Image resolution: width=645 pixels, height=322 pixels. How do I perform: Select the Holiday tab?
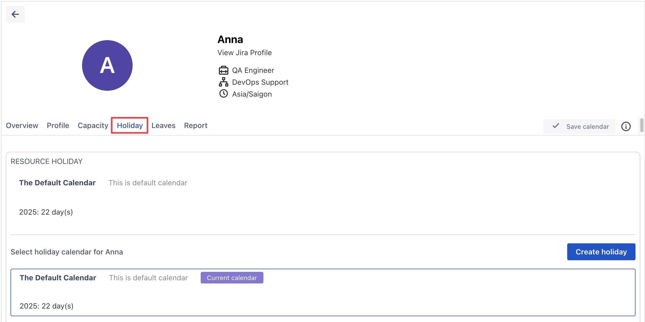click(130, 125)
